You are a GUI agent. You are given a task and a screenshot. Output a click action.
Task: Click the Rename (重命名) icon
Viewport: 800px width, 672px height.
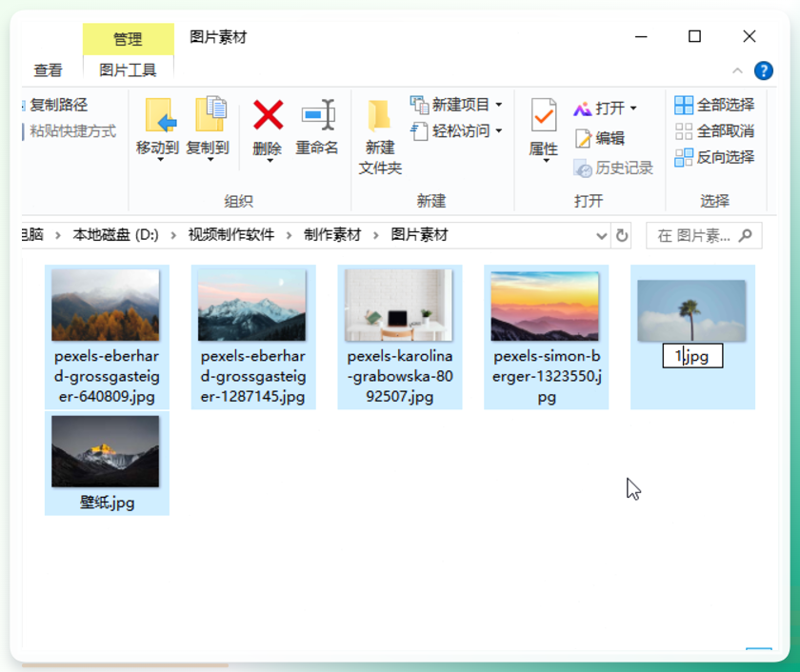pos(318,115)
